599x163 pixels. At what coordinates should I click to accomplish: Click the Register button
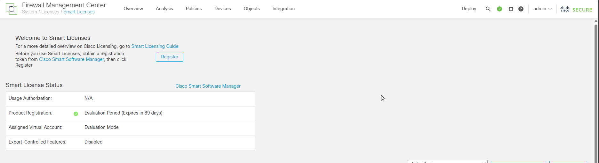coord(169,57)
